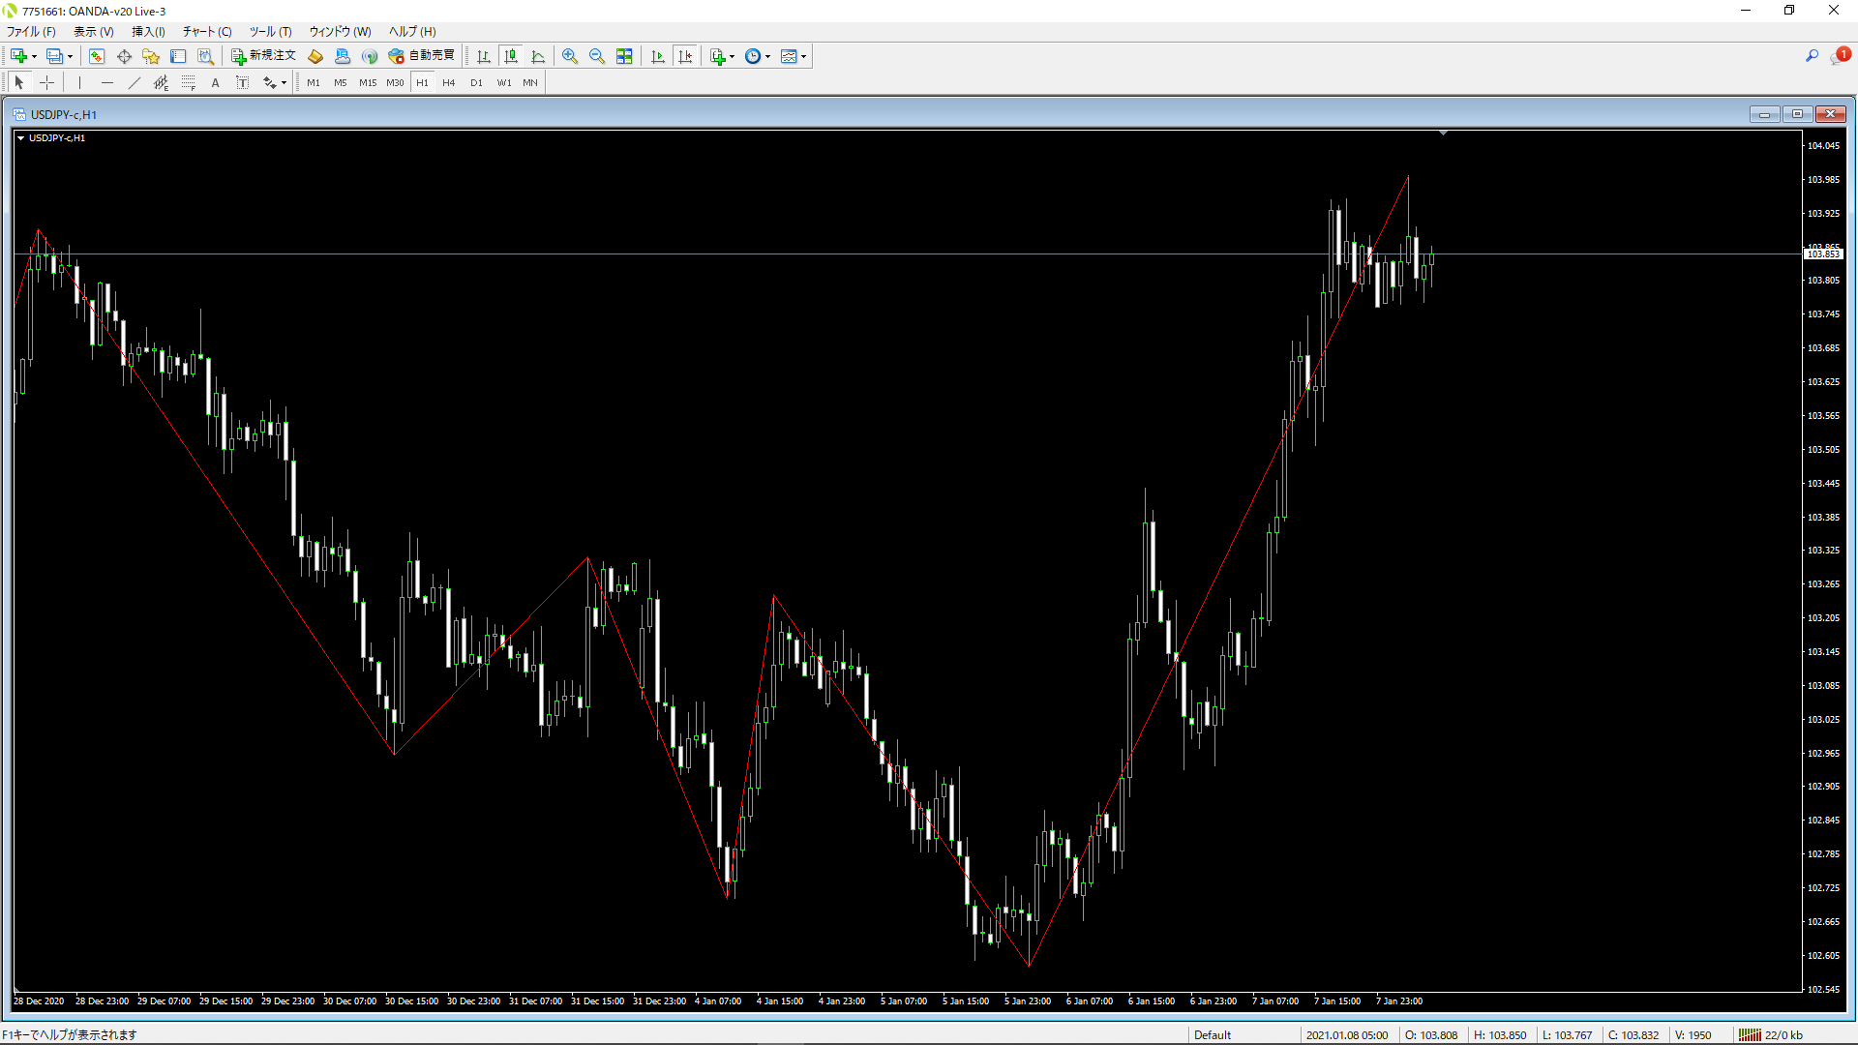The width and height of the screenshot is (1858, 1045).
Task: Open the ツール (T) menu
Action: 270,31
